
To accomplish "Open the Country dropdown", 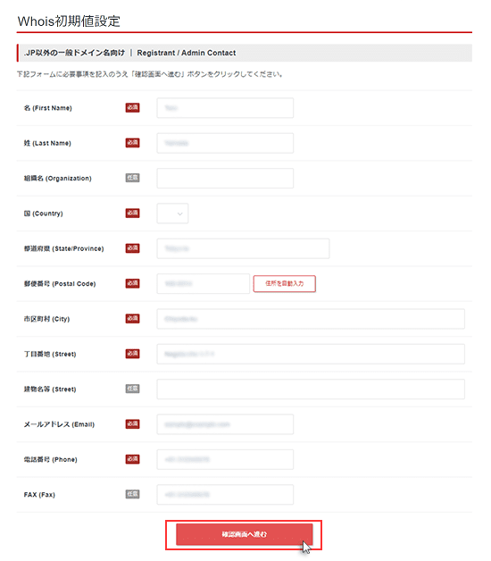I will click(x=172, y=214).
